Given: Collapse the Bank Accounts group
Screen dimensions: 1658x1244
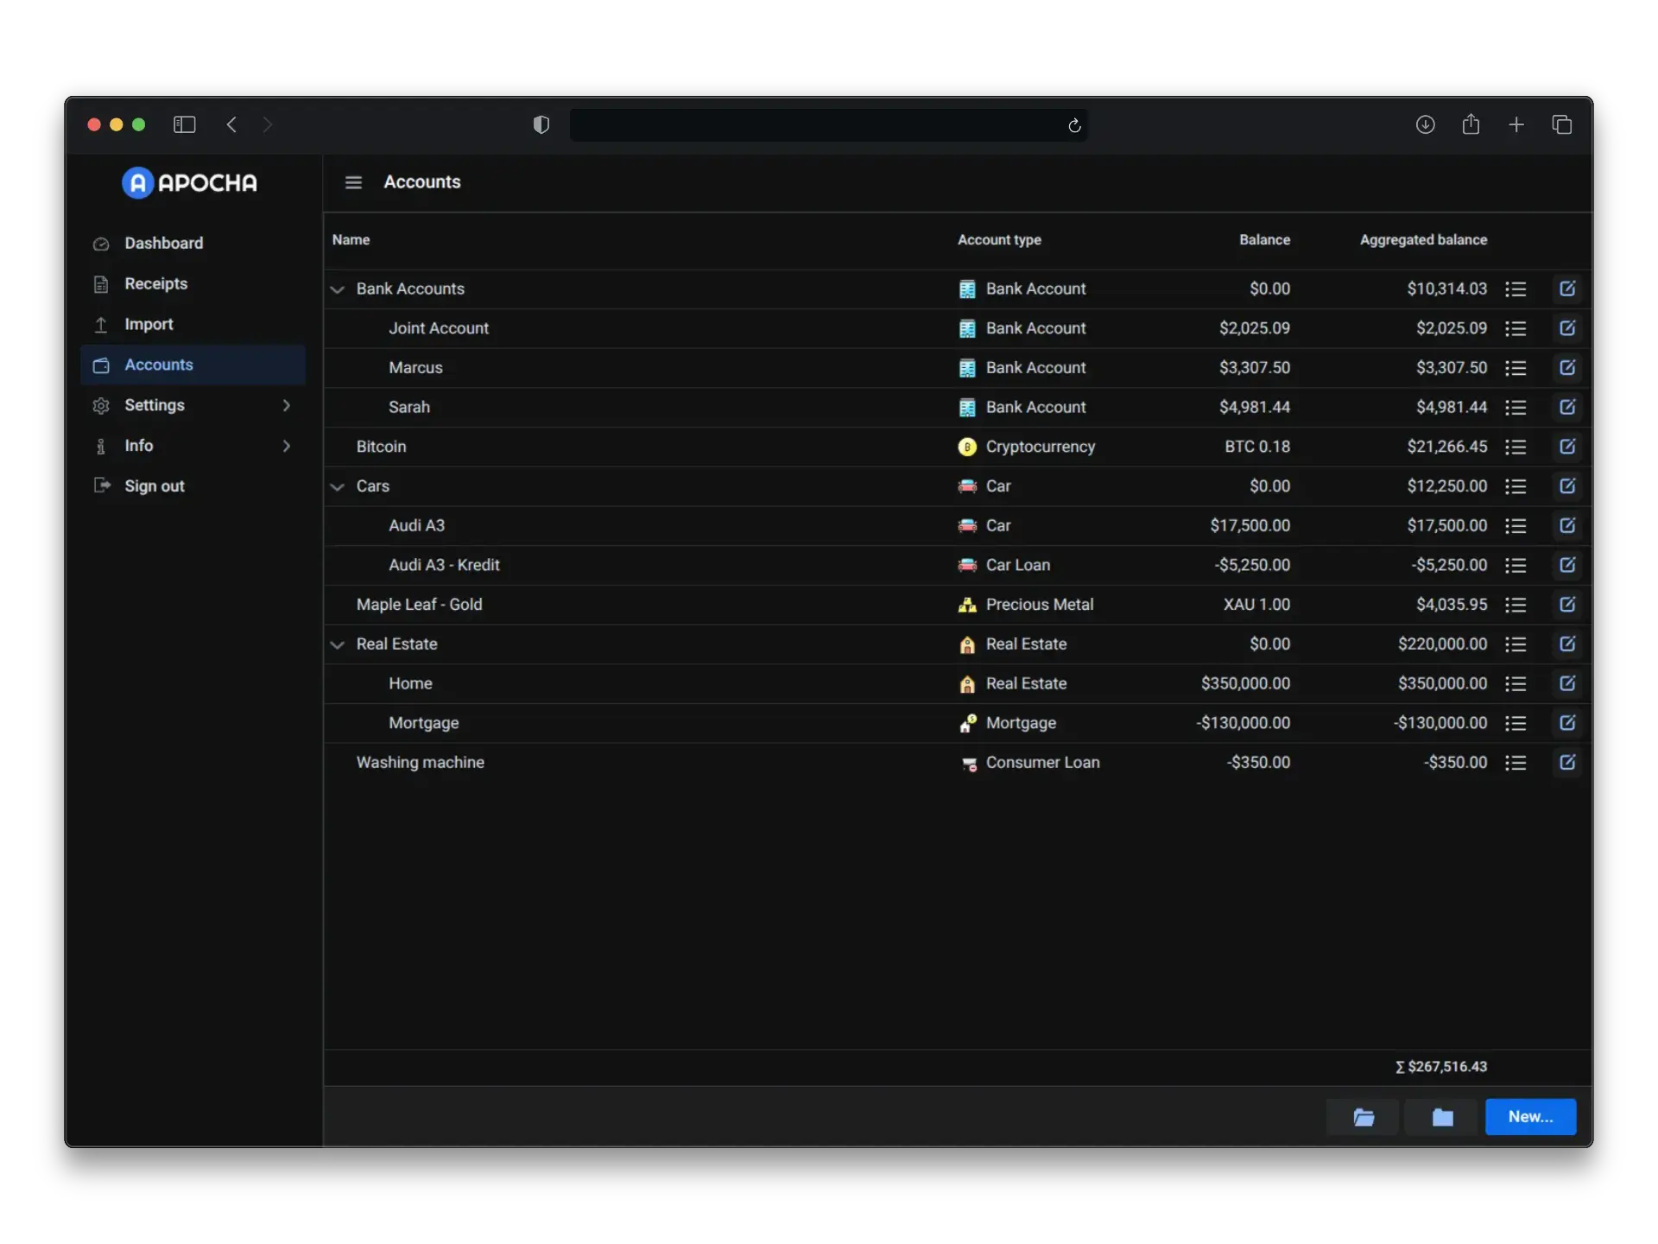Looking at the screenshot, I should pyautogui.click(x=338, y=289).
